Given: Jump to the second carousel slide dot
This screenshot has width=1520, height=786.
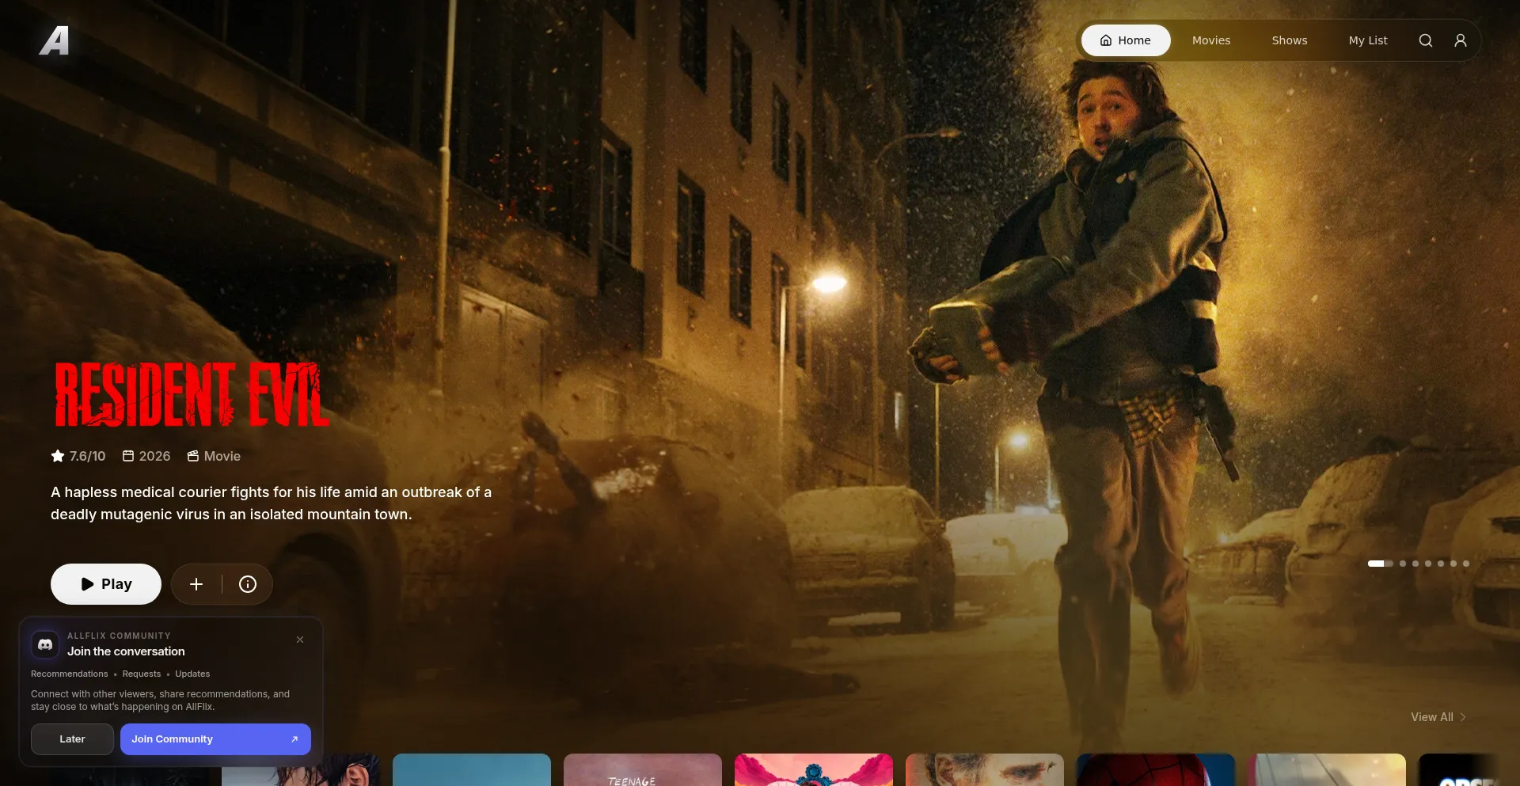Looking at the screenshot, I should click(1403, 564).
